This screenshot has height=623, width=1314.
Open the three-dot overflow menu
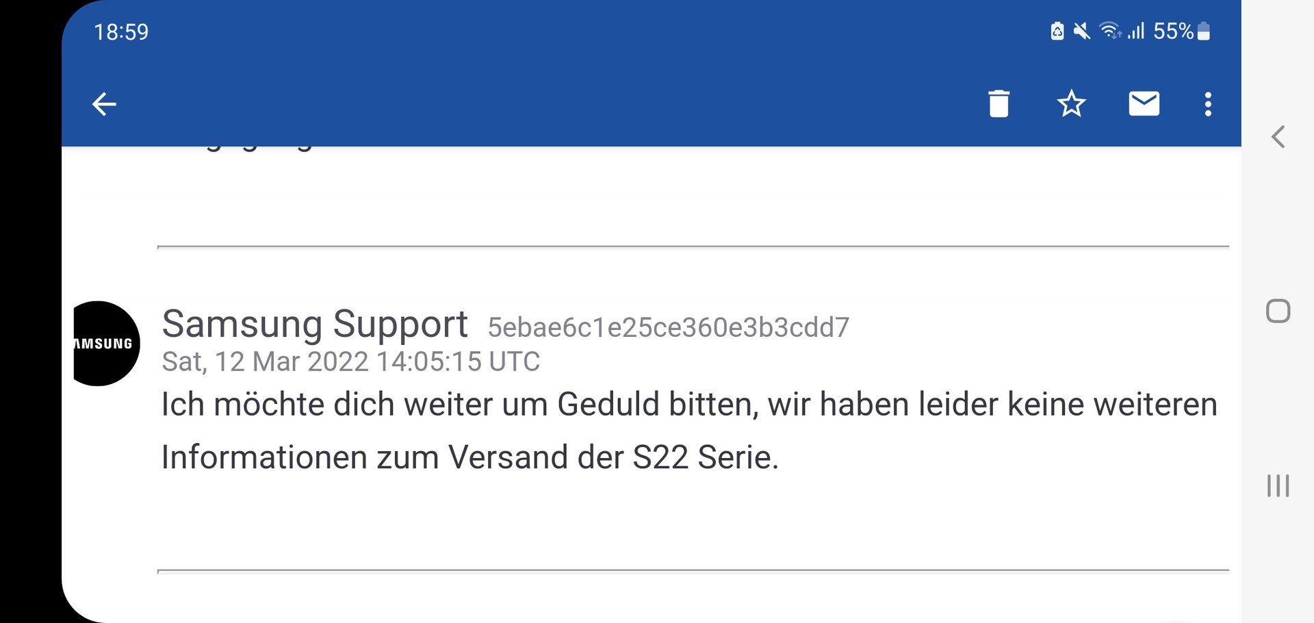pyautogui.click(x=1208, y=104)
